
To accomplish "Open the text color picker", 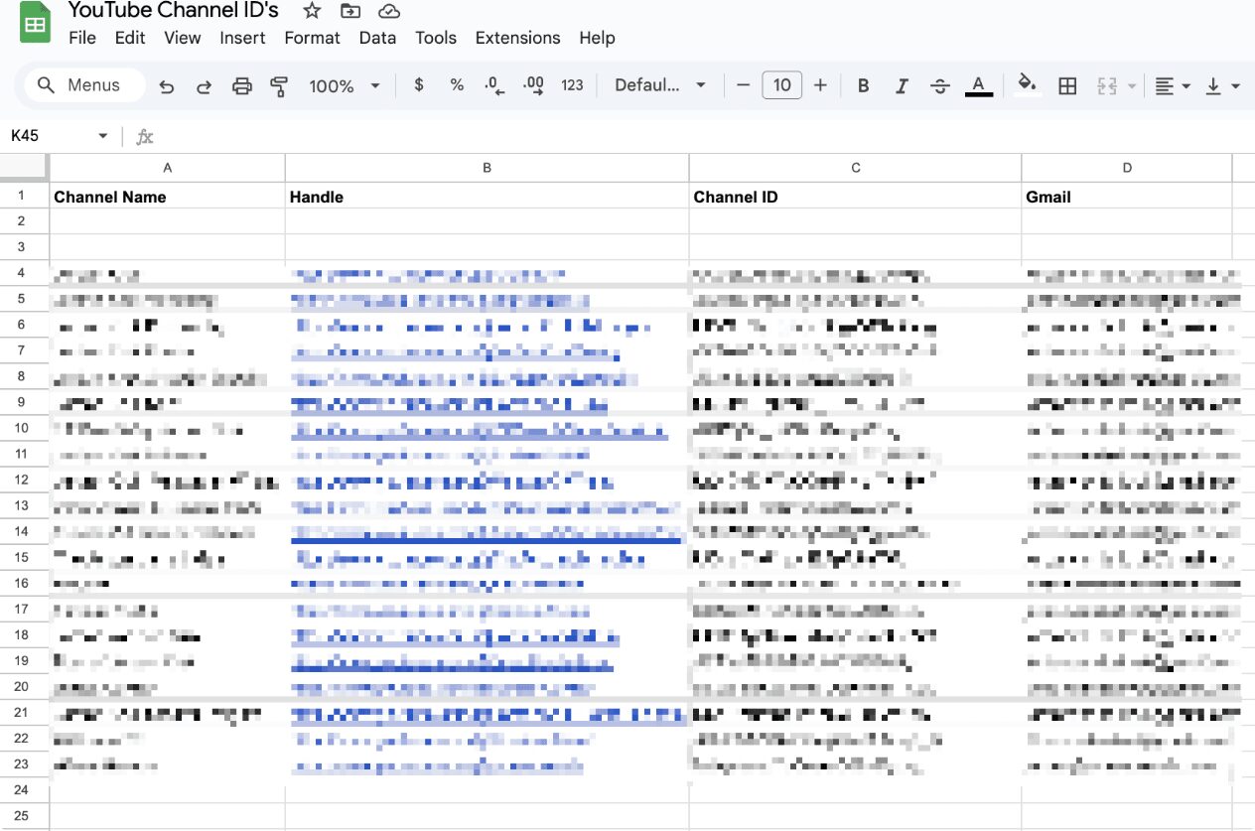I will [x=978, y=86].
